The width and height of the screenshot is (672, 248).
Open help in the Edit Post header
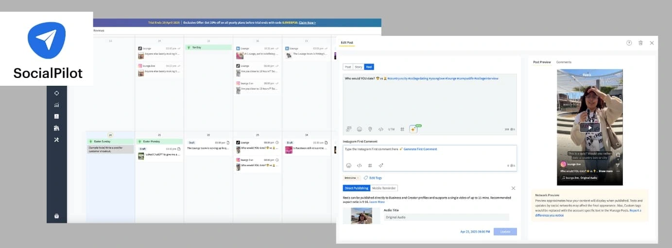tap(629, 43)
